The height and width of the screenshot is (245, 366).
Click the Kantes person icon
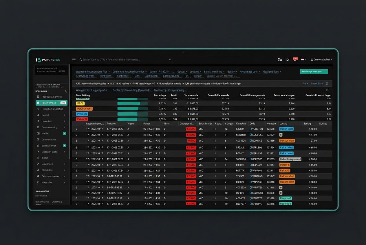(38, 115)
